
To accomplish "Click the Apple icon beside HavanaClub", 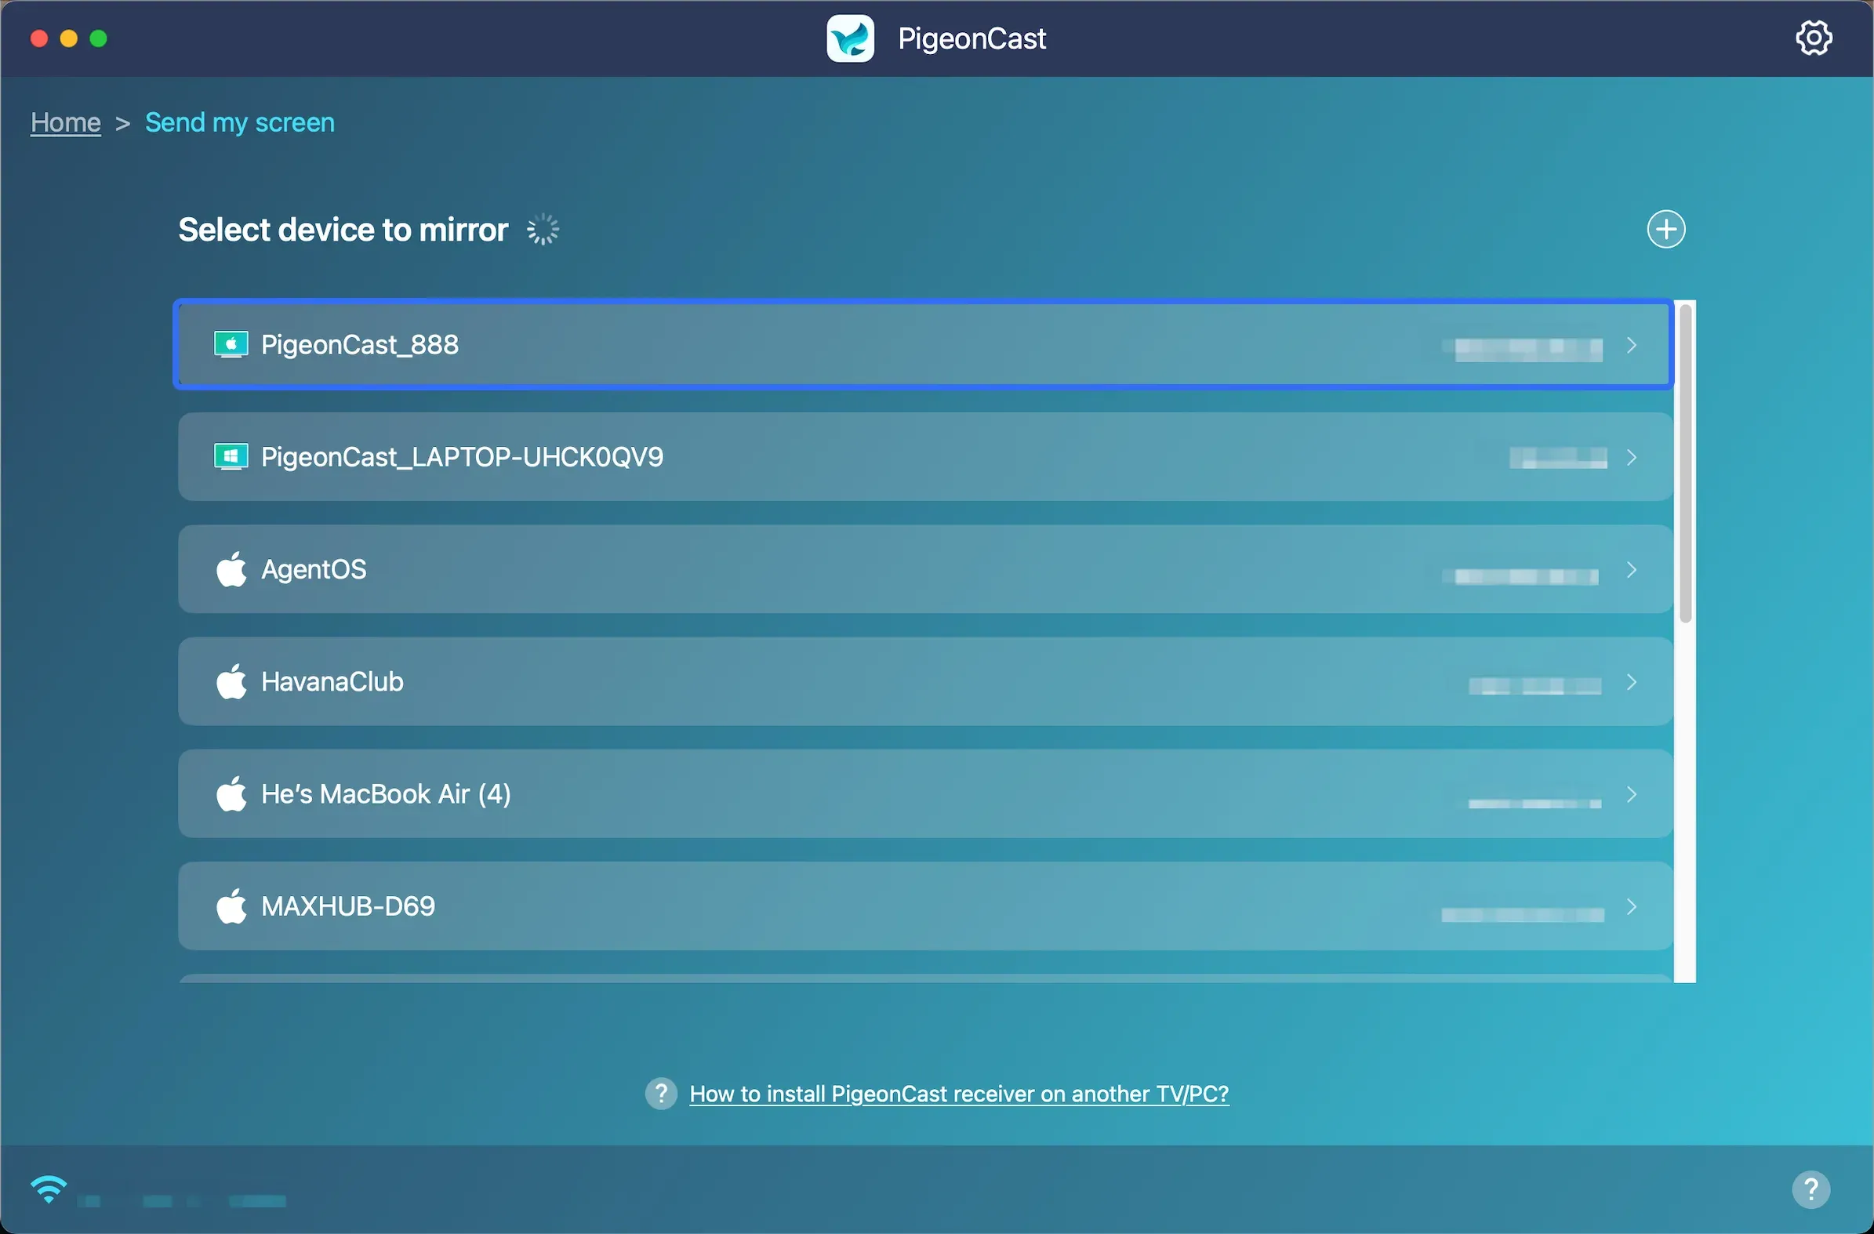I will point(231,681).
